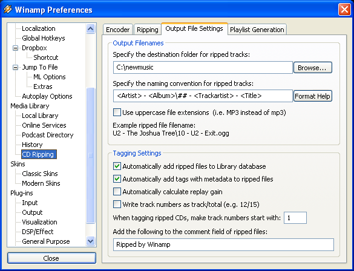Select CD Ripping in the tree

39,154
